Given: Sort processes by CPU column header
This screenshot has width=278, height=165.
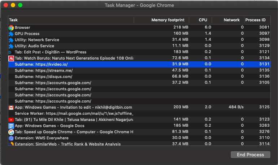Looking at the screenshot, I should click(x=203, y=20).
